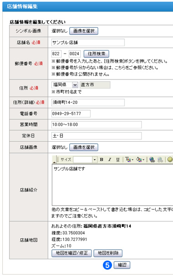Click the toolbar collapse triangle in editor
This screenshot has height=276, width=173.
[x=54, y=162]
